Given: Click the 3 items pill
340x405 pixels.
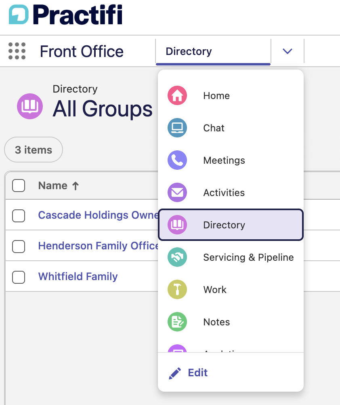Looking at the screenshot, I should point(34,150).
